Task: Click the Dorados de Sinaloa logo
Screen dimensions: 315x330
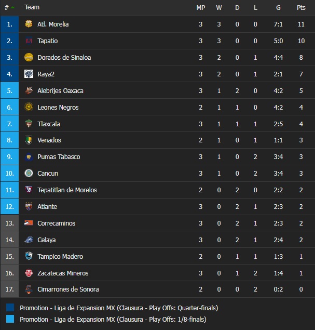Action: coord(29,57)
